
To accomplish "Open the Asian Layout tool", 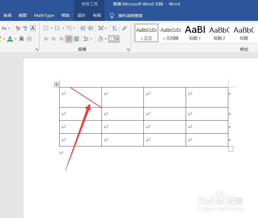I will click(101, 28).
